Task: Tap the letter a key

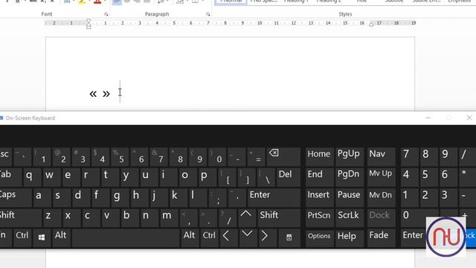Action: (x=42, y=197)
